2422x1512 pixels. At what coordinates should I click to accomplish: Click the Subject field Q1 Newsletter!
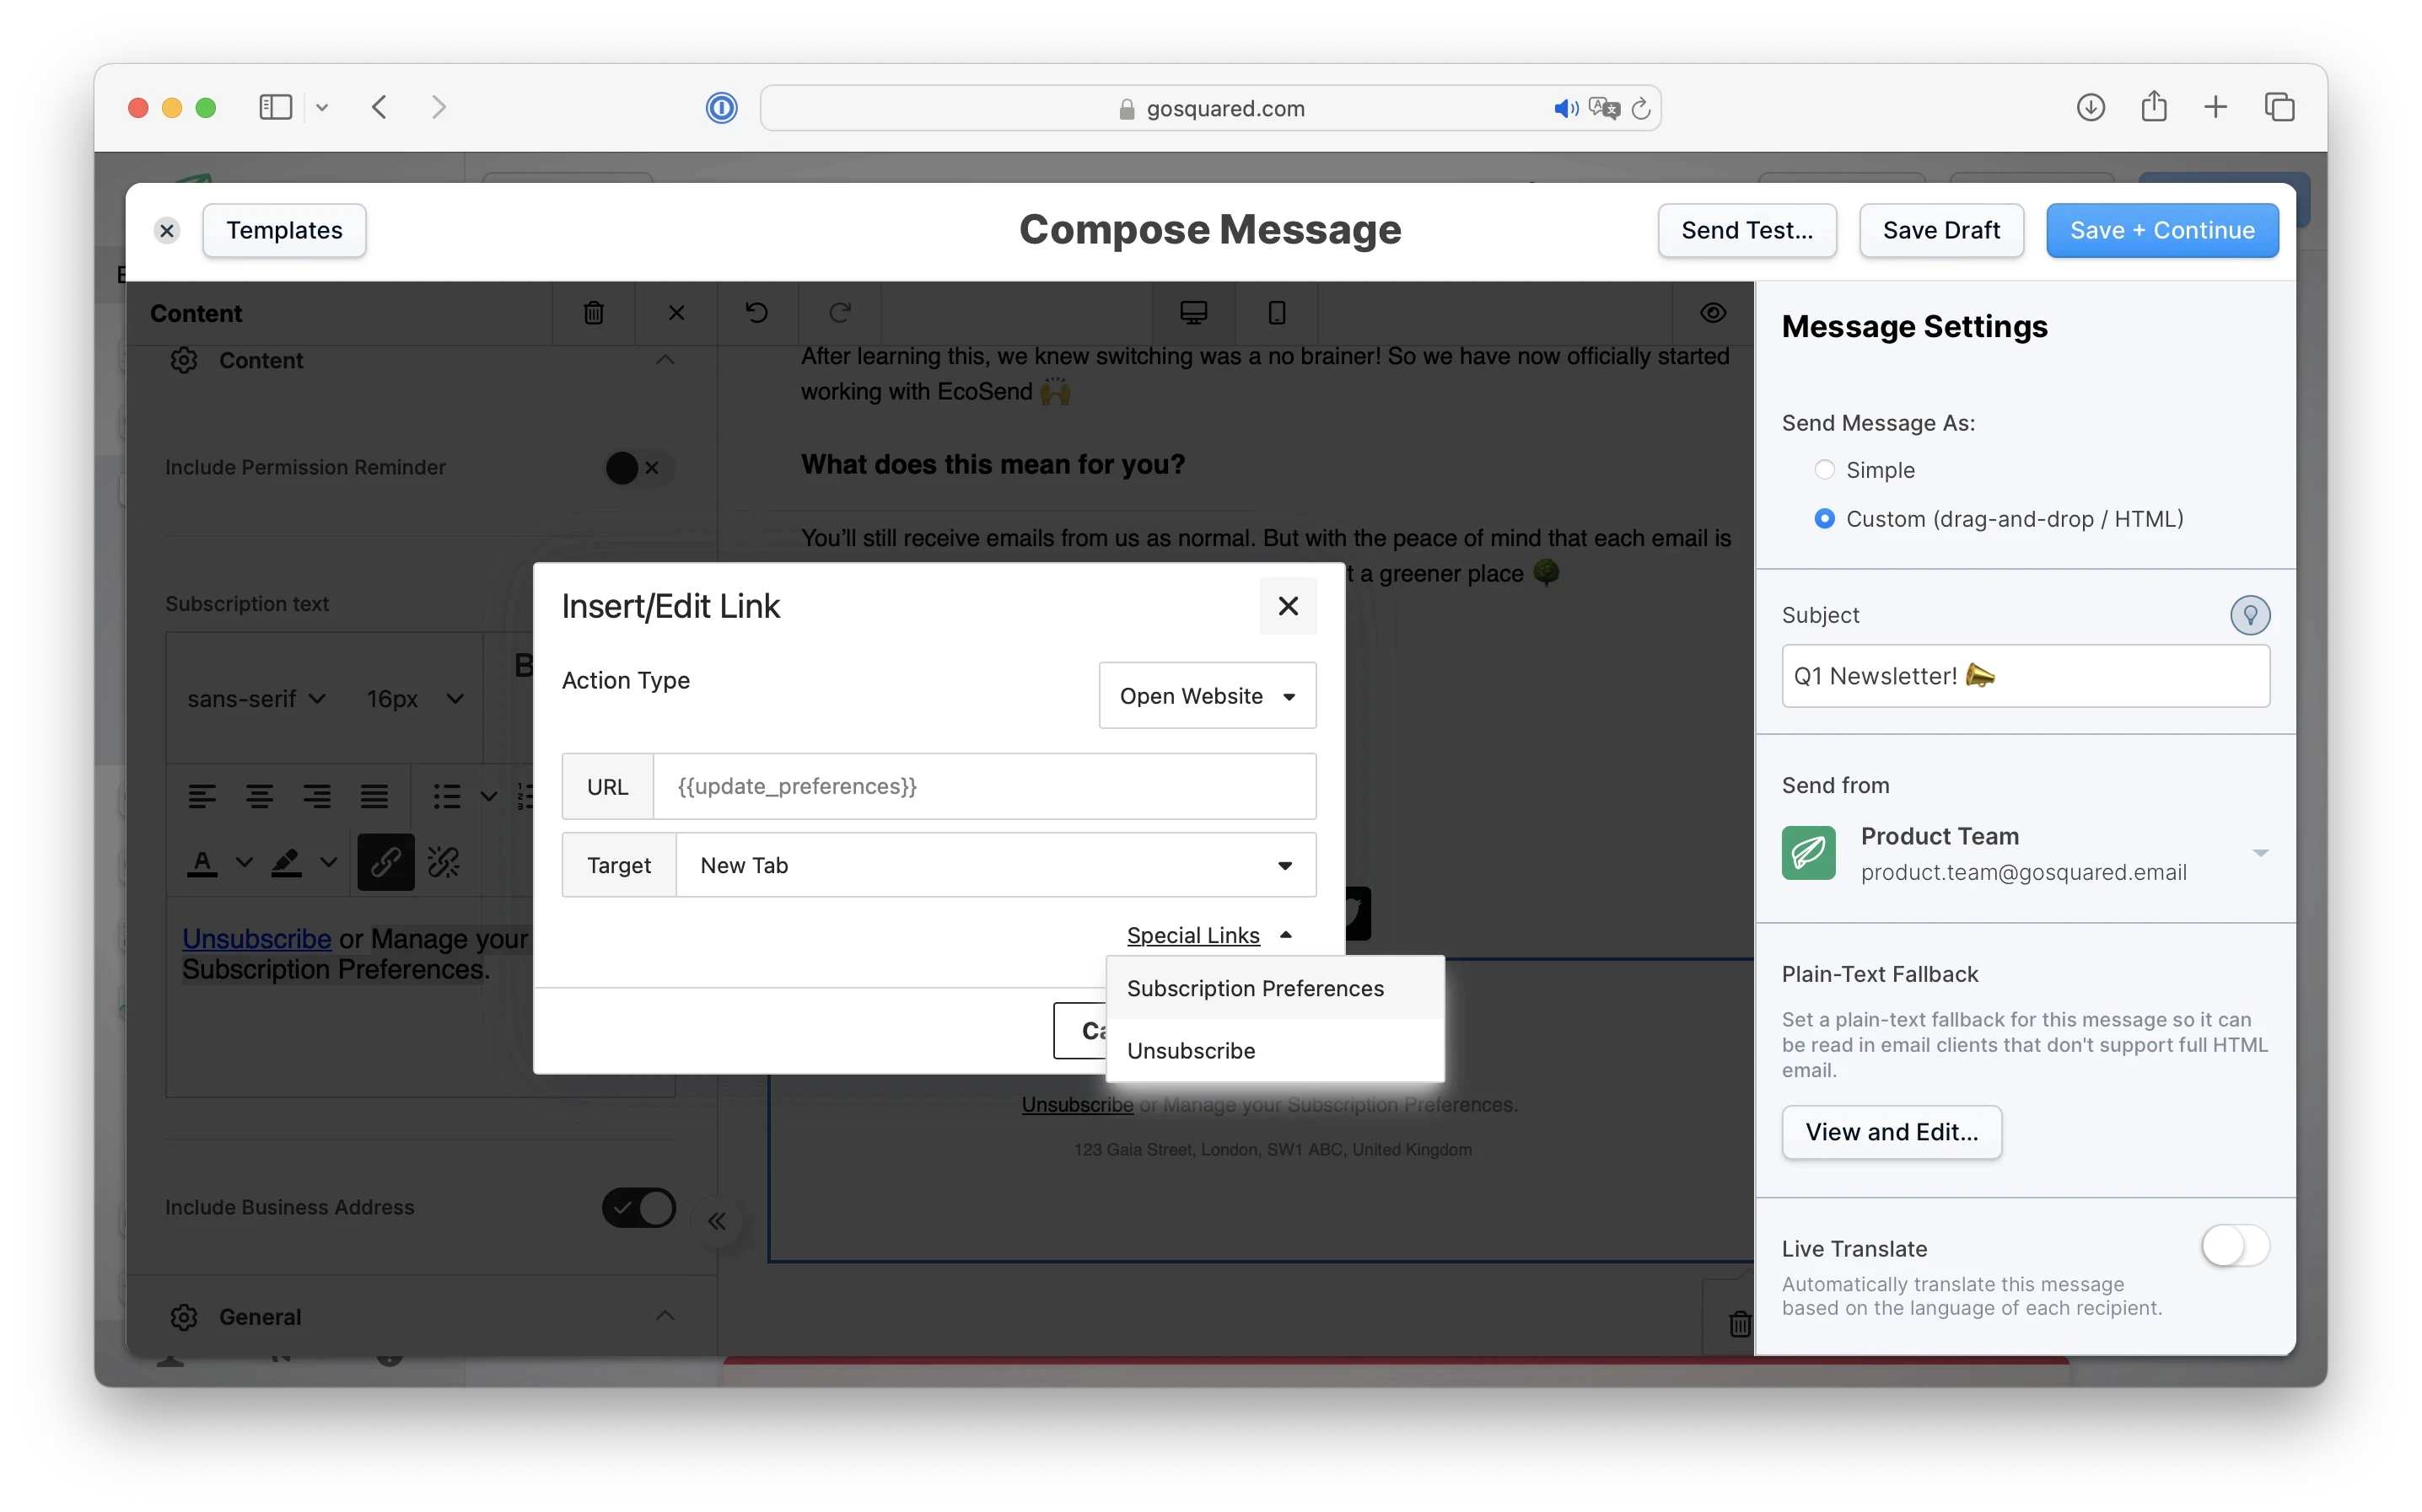(x=2025, y=676)
